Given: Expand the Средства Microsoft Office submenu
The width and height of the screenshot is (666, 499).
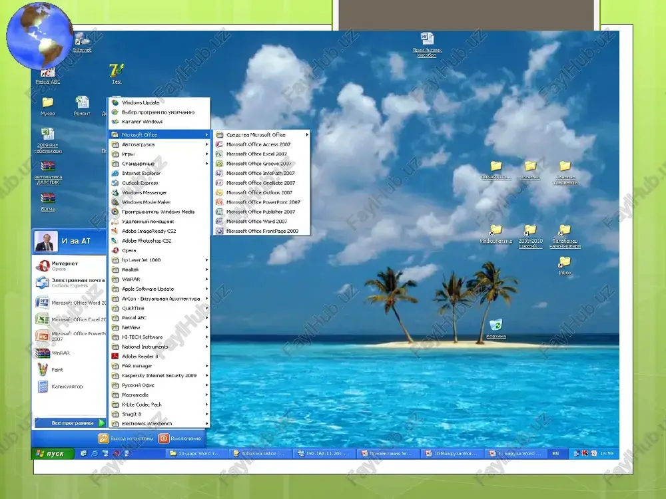Looking at the screenshot, I should coord(261,135).
